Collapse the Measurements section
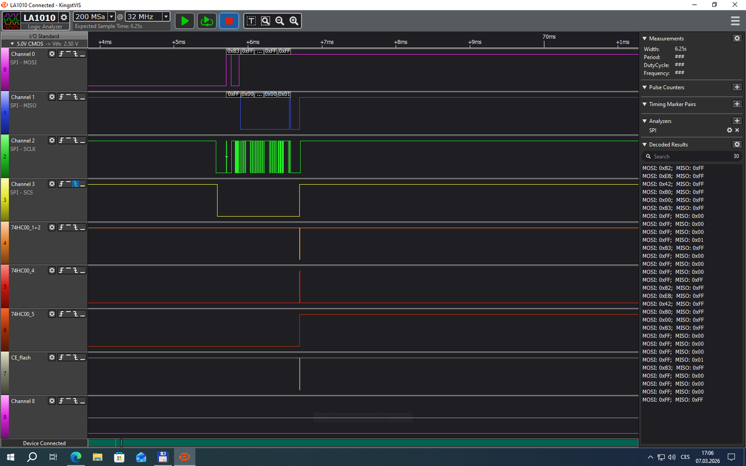Image resolution: width=746 pixels, height=466 pixels. coord(645,38)
